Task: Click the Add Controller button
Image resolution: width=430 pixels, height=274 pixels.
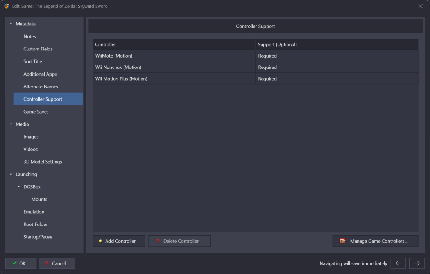Action: pyautogui.click(x=119, y=241)
